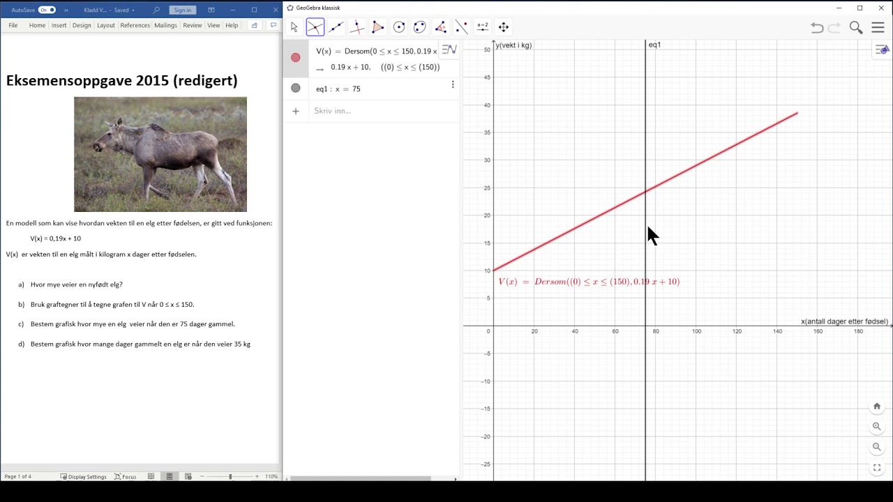Open the graphics view style bar
Image resolution: width=893 pixels, height=502 pixels.
(x=883, y=50)
